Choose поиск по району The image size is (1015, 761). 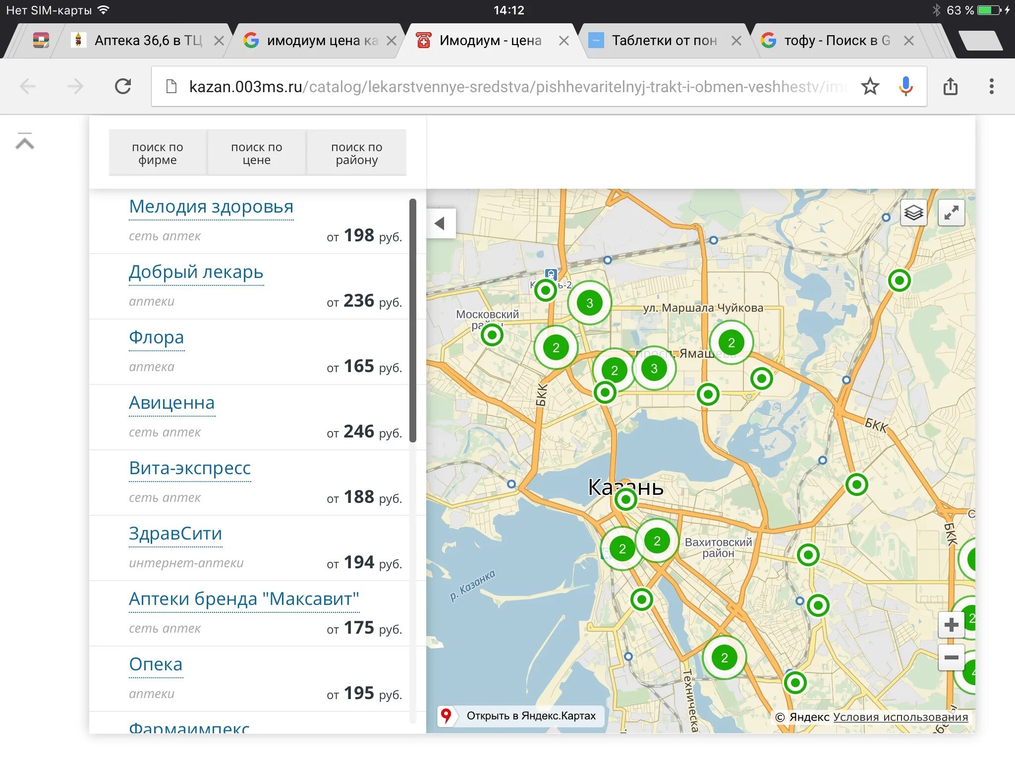357,153
